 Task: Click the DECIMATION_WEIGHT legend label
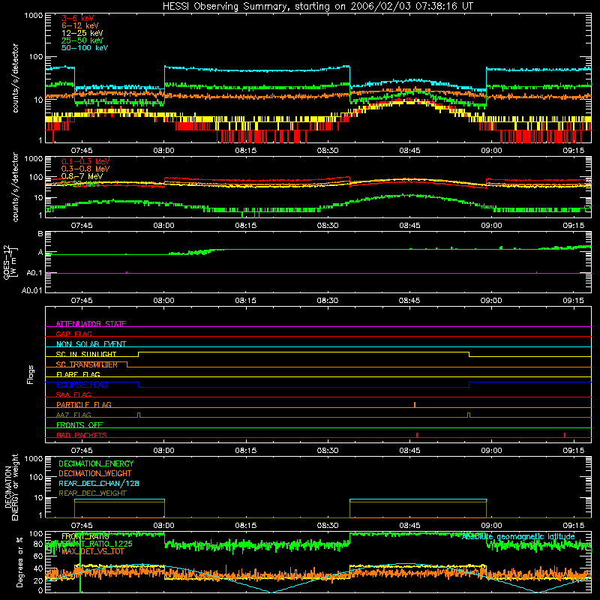(95, 473)
